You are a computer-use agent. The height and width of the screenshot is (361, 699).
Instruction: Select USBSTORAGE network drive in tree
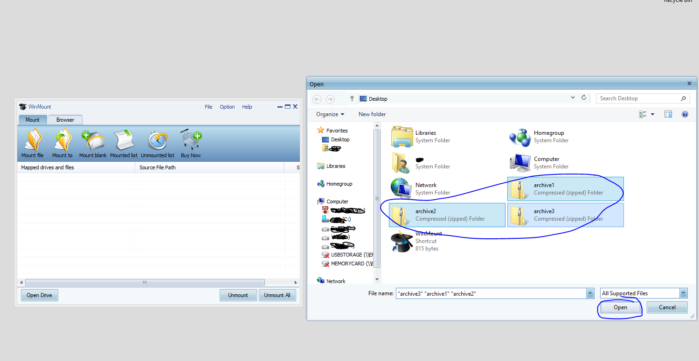pos(348,255)
